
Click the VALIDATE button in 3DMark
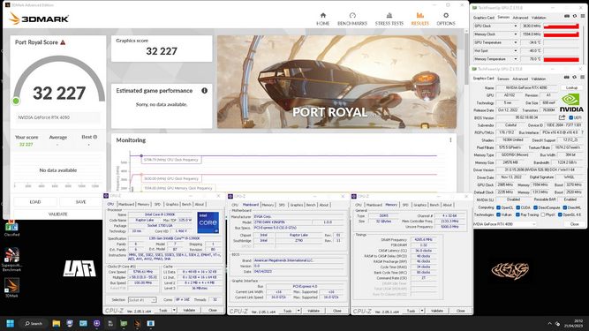point(58,214)
